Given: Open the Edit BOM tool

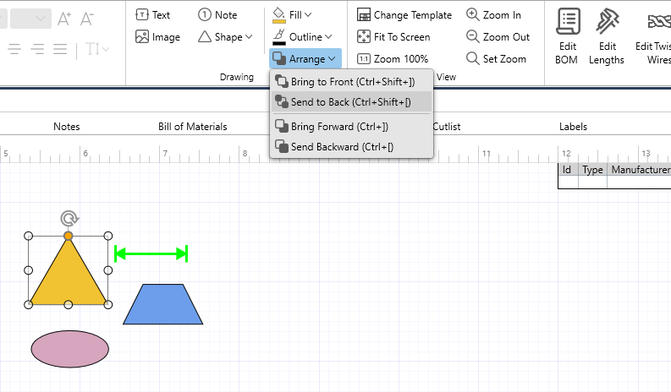Looking at the screenshot, I should (568, 37).
